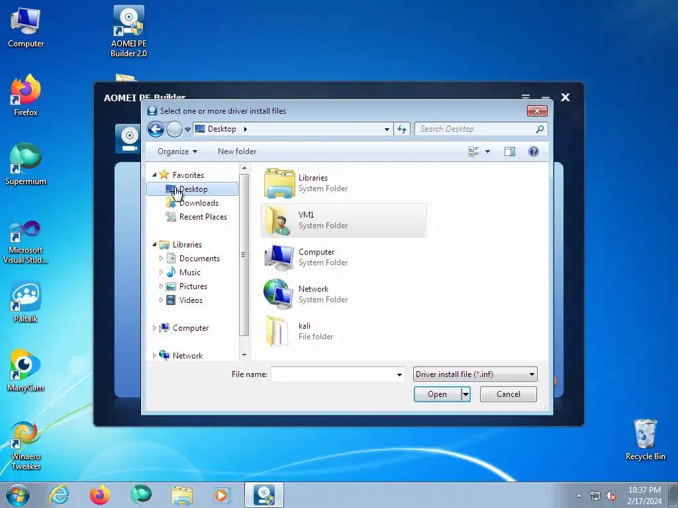This screenshot has width=678, height=508.
Task: Click the Windows Start button
Action: tap(18, 495)
